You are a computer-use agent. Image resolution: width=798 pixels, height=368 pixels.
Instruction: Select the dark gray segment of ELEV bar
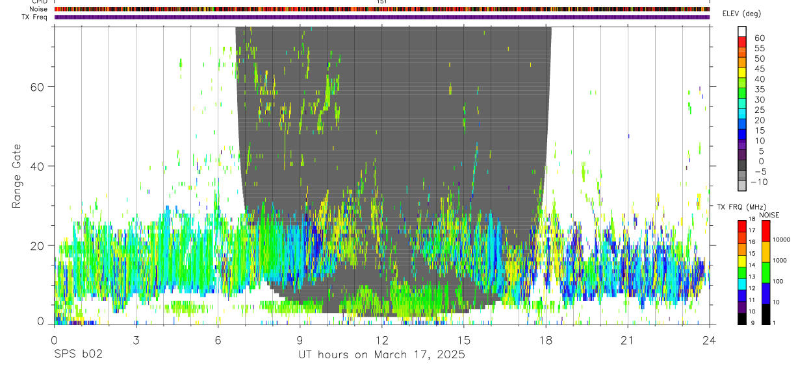[x=742, y=166]
